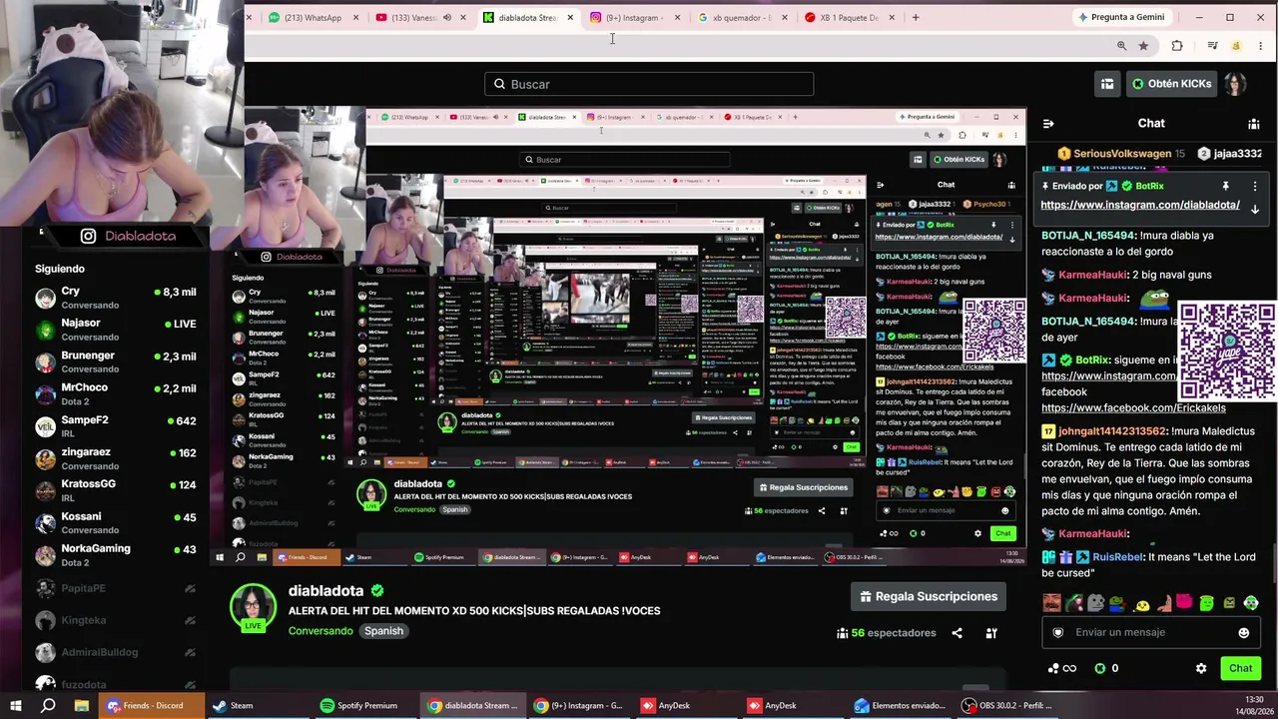Open pinned instagram.com/diabladota link
The height and width of the screenshot is (719, 1278).
point(1140,205)
